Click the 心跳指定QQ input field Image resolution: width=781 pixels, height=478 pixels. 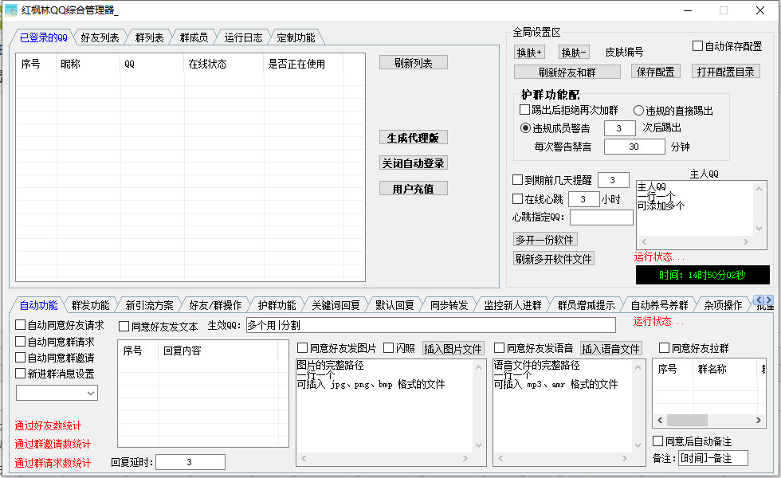point(601,217)
